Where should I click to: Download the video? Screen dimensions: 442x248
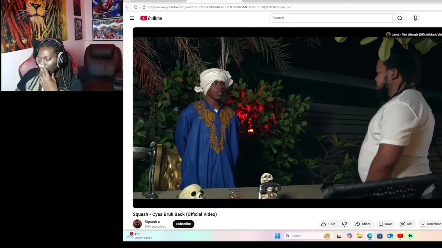(431, 224)
